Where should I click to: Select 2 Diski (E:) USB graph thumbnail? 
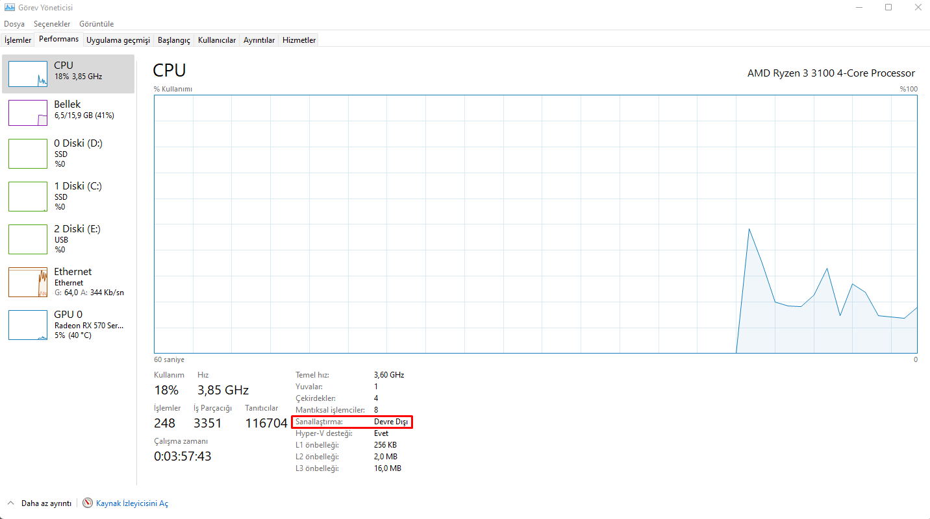[x=28, y=239]
